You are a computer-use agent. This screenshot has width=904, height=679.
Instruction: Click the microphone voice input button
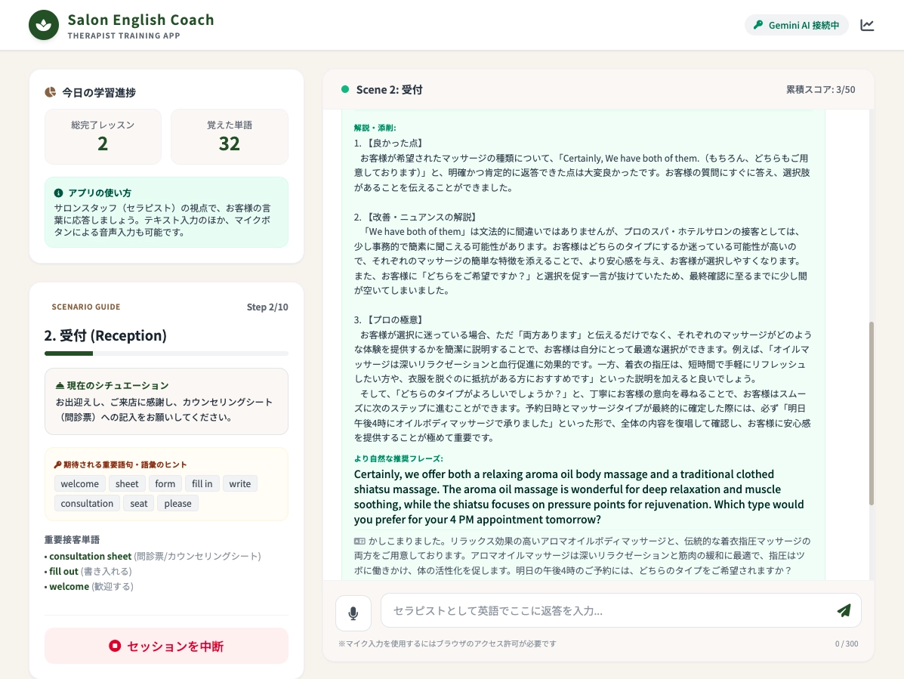353,613
